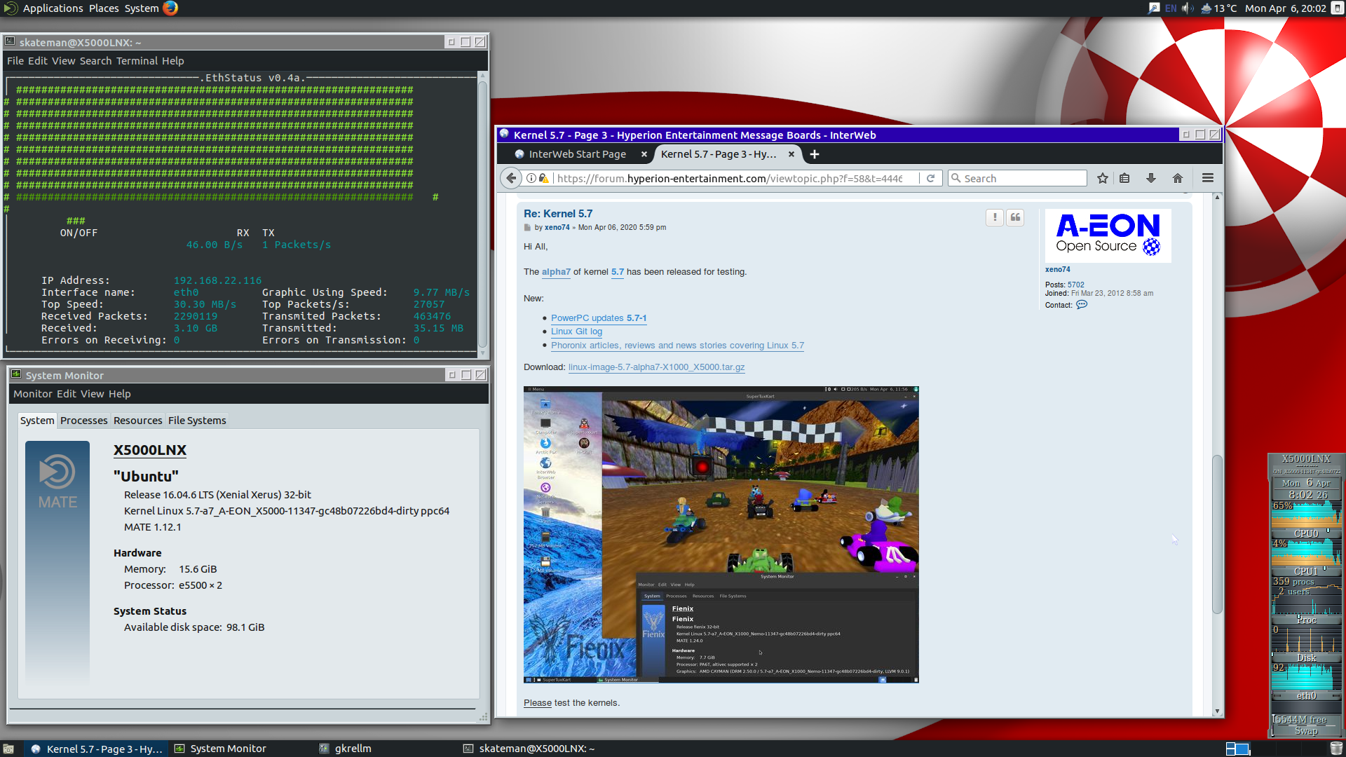
Task: Open Applications menu in top panel
Action: coord(53,8)
